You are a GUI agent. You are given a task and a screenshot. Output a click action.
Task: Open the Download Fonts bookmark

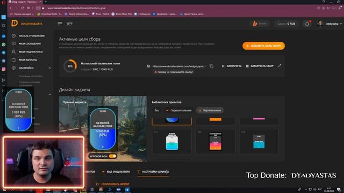click(49, 14)
